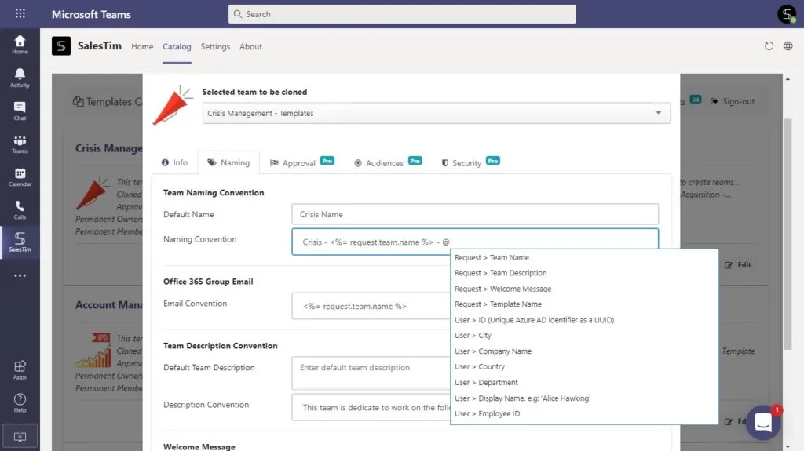Open the SalesTim Catalog tab
Viewport: 804px width, 451px height.
177,46
